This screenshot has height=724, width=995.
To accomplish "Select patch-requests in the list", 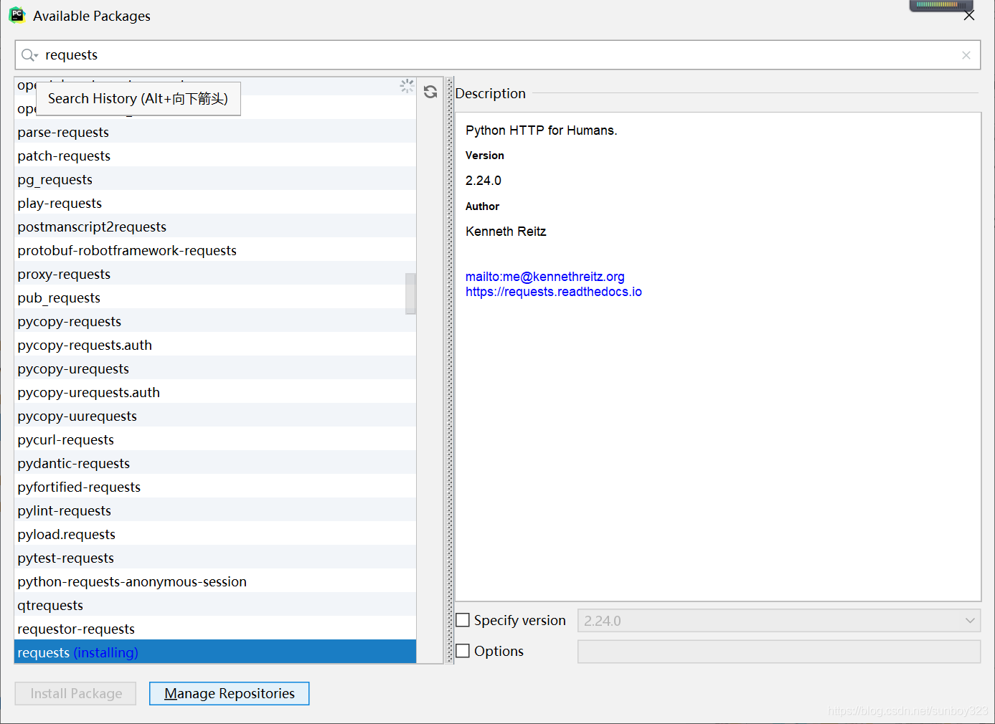I will tap(215, 156).
